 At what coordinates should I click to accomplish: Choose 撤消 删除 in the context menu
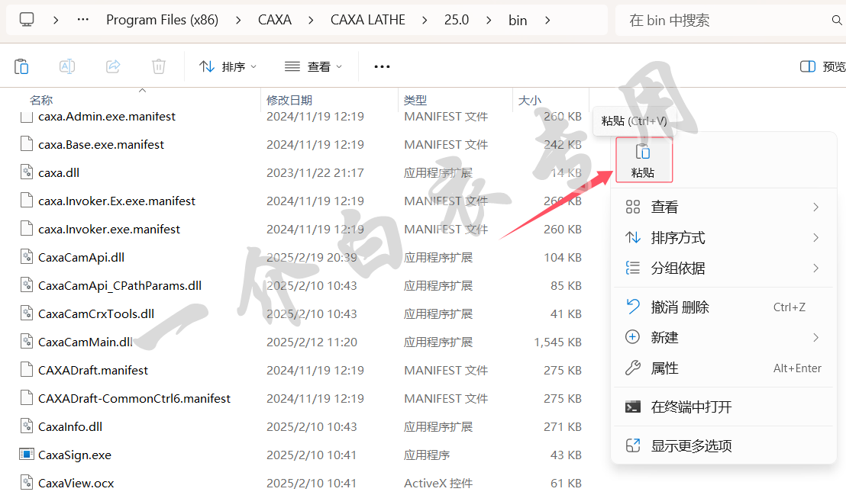coord(724,307)
